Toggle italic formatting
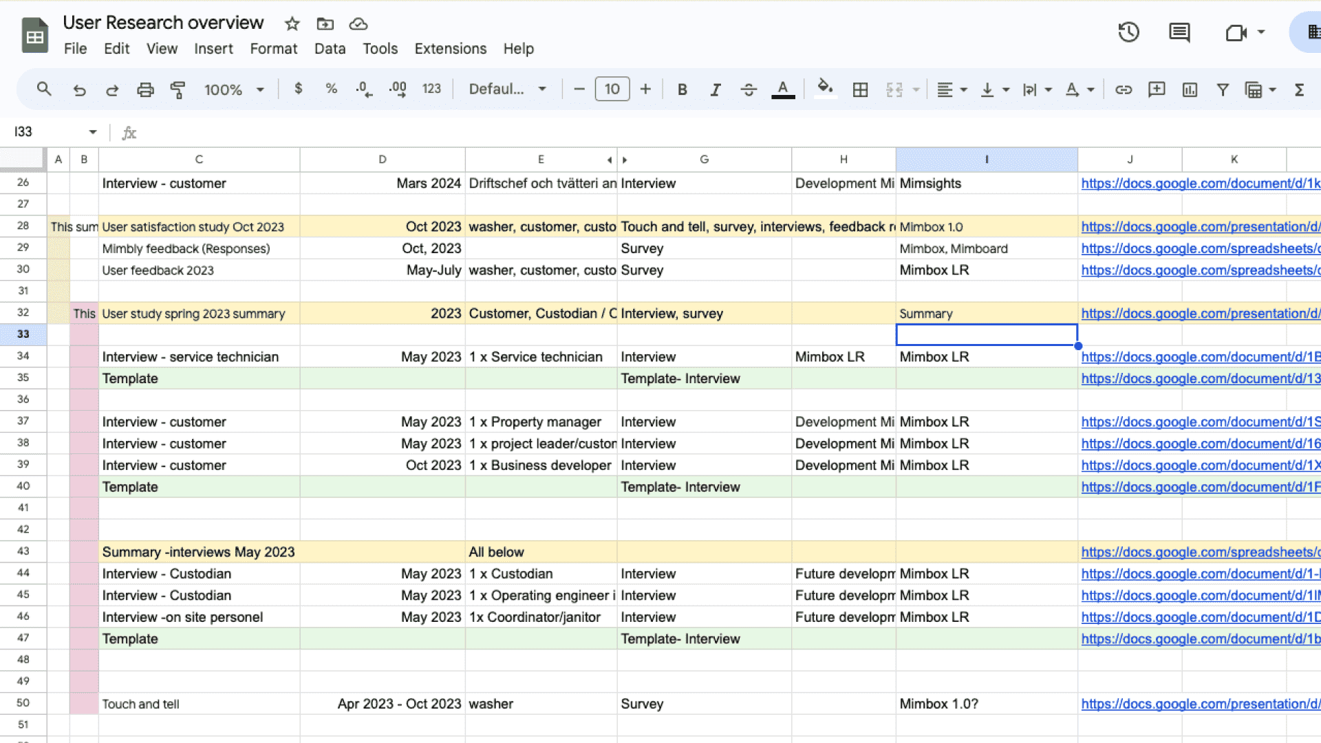1321x743 pixels. pyautogui.click(x=716, y=89)
